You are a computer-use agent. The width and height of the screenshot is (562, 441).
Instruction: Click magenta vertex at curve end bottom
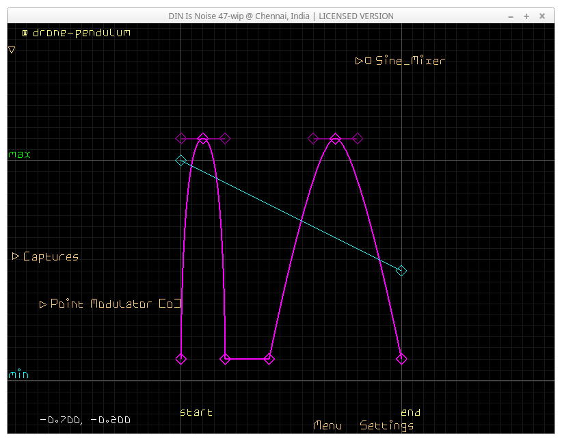click(401, 359)
